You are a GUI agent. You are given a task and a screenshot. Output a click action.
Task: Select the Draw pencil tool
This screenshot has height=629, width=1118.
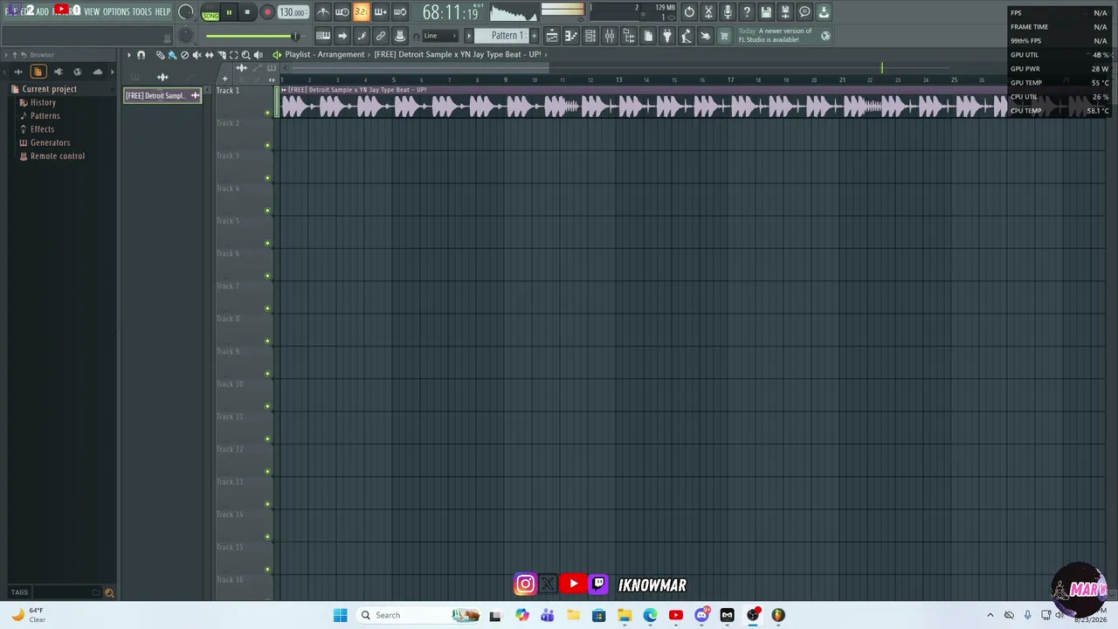160,55
